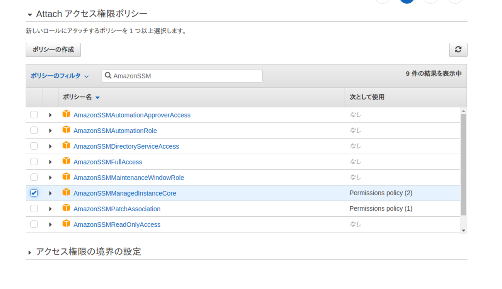This screenshot has height=289, width=502.
Task: Expand details for AmazonSSMReadOnlyAccess row
Action: pos(50,224)
